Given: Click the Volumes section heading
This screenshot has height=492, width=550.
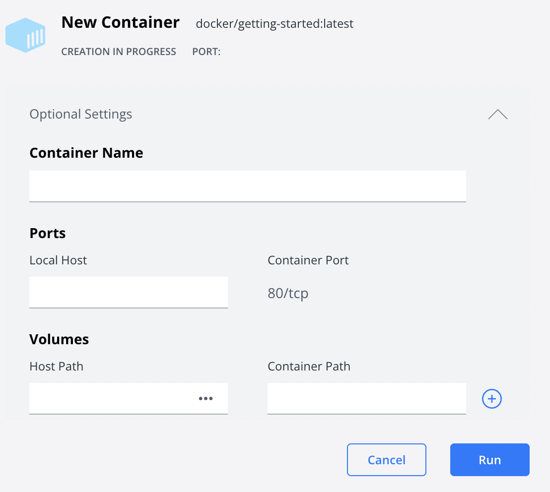Looking at the screenshot, I should [59, 339].
